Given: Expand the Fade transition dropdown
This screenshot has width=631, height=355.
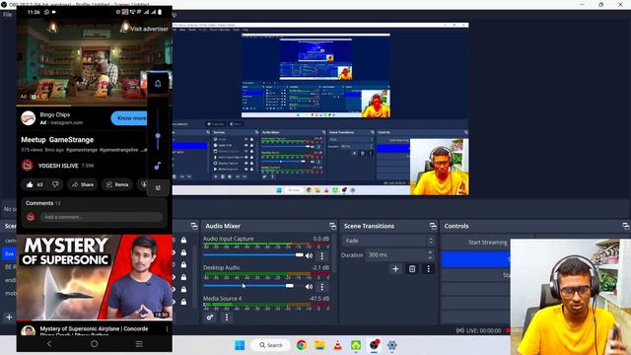Looking at the screenshot, I should [388, 241].
